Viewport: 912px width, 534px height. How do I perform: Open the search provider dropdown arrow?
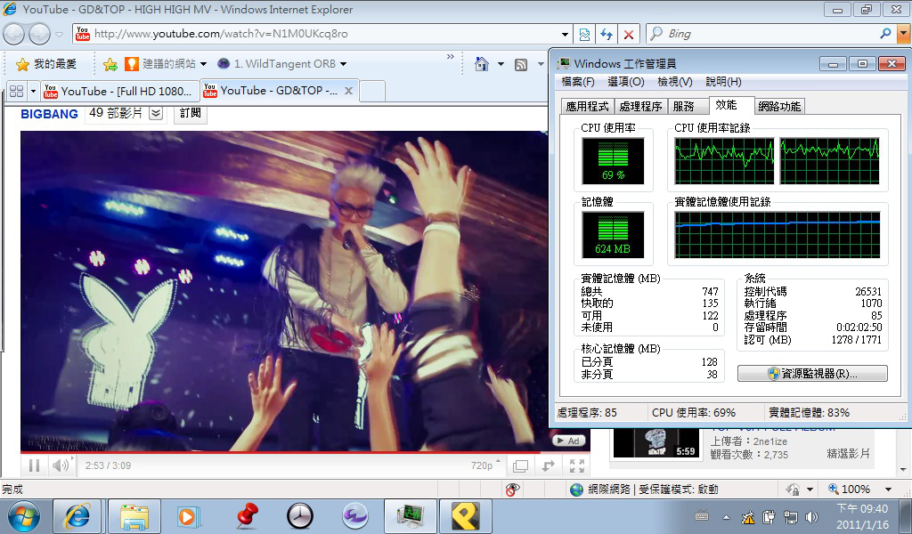903,34
